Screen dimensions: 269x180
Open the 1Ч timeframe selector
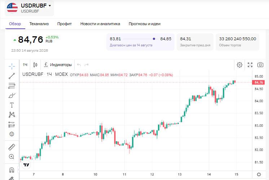[25, 65]
